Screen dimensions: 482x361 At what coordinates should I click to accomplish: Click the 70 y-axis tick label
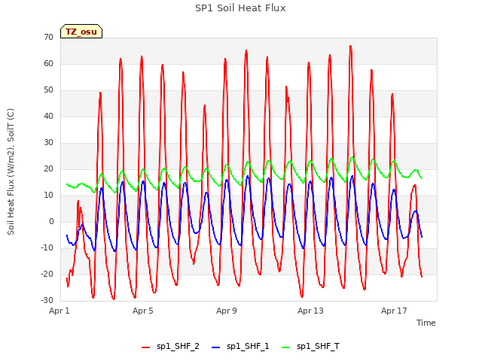[x=48, y=37]
